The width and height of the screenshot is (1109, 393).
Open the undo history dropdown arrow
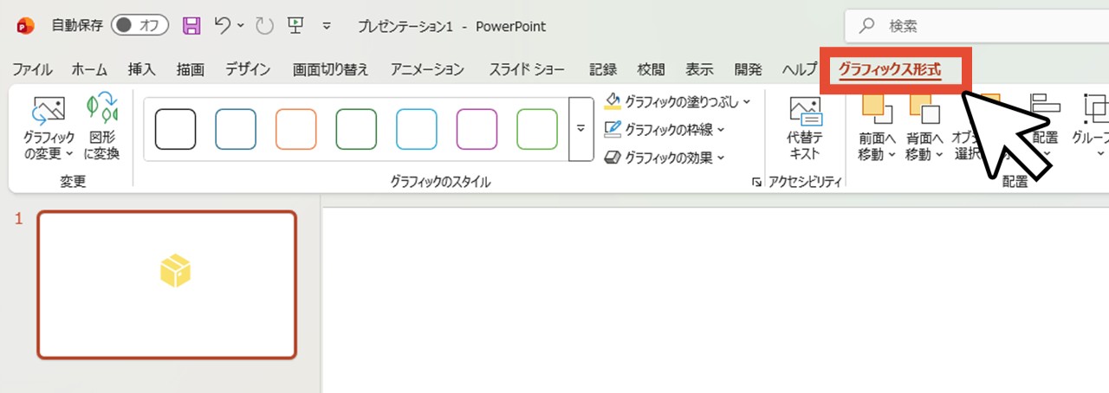241,26
